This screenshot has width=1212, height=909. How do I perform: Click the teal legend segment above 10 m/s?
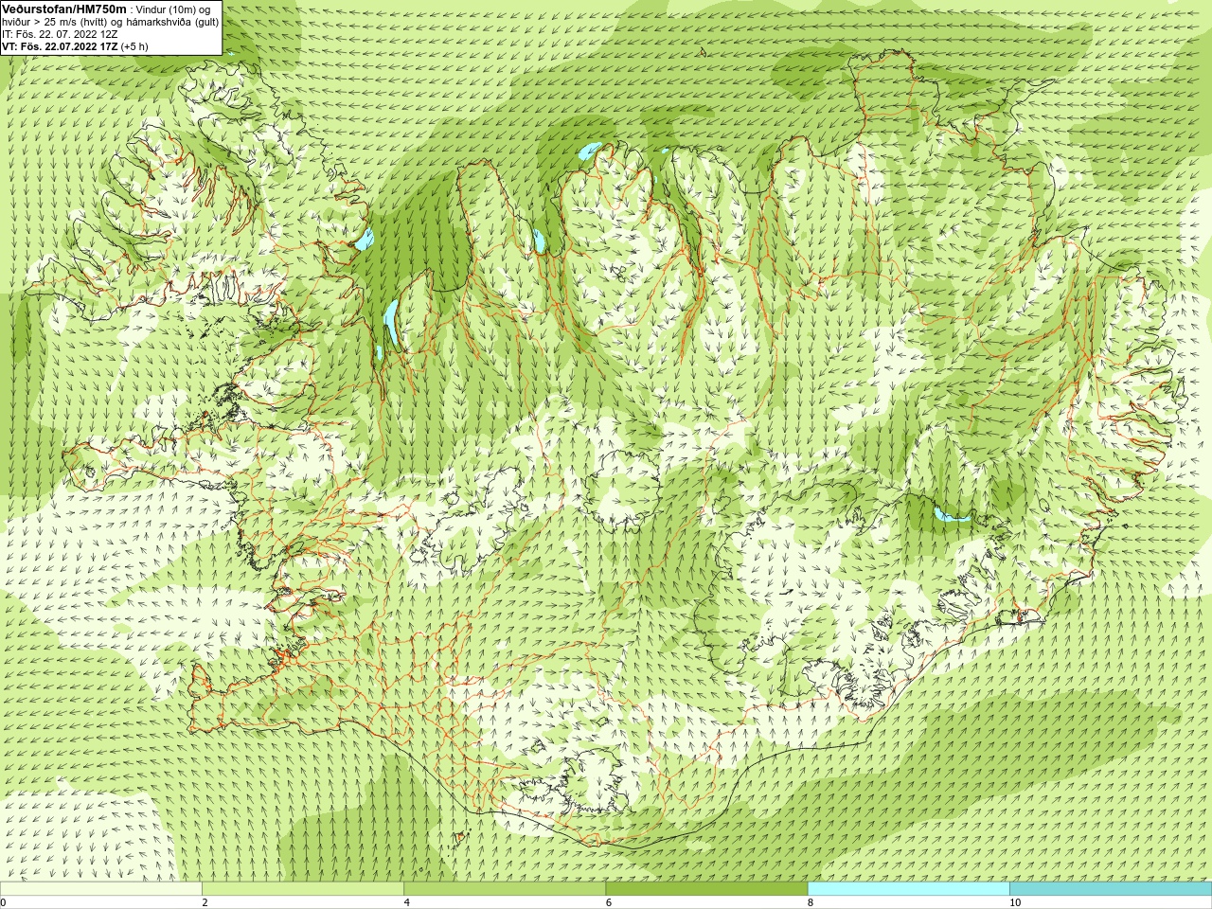[1111, 889]
